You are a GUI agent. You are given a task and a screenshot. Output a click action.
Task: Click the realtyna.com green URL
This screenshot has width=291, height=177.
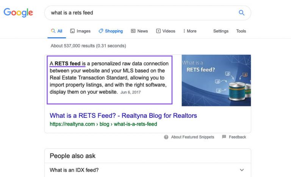pyautogui.click(x=103, y=124)
